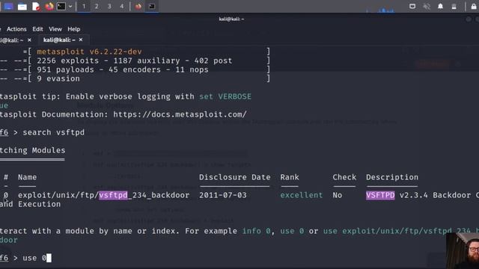Toggle the muted volume tray icon
This screenshot has width=479, height=269.
tap(427, 7)
